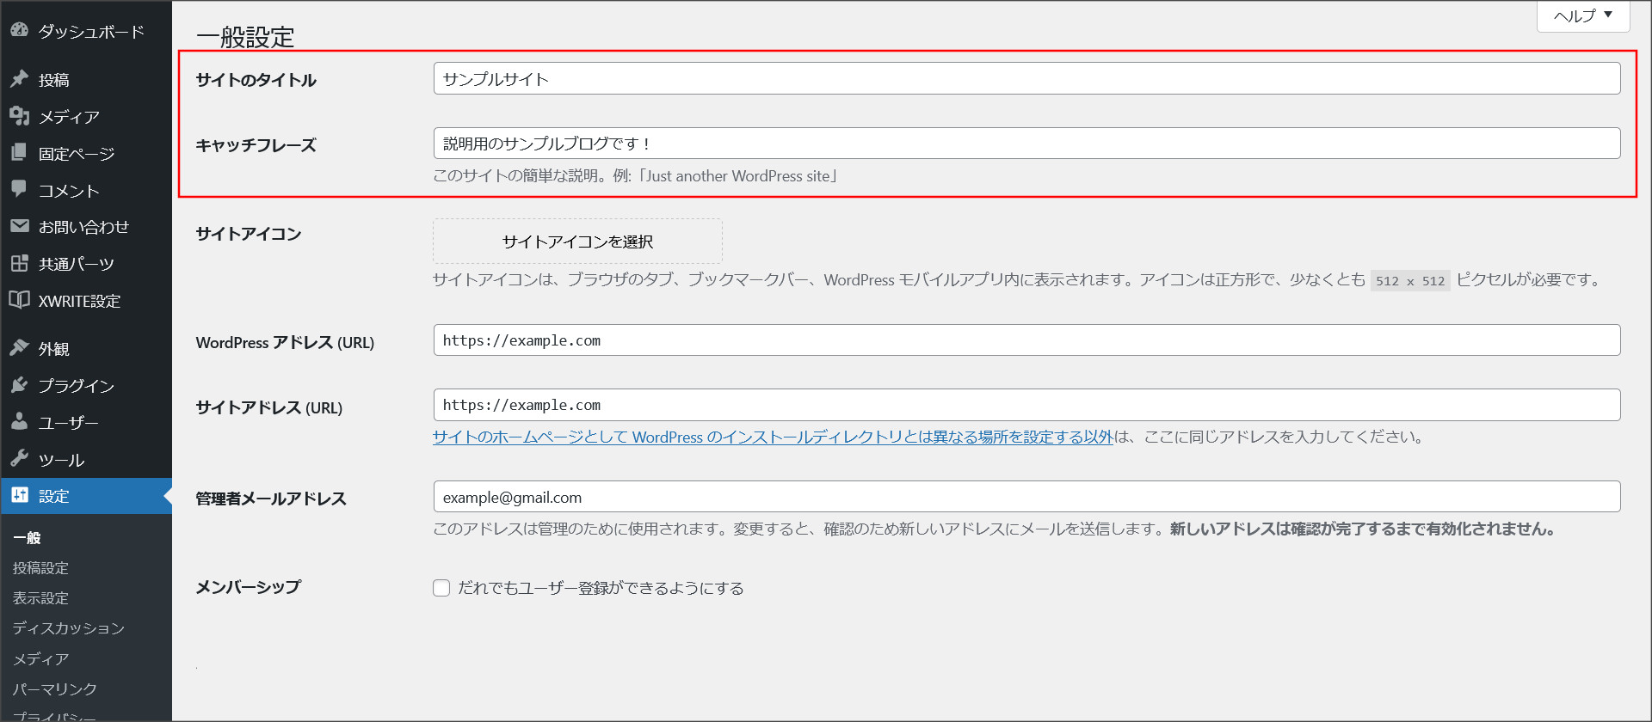Click the envelope icon beside お問い合わせ
This screenshot has height=722, width=1652.
point(19,226)
